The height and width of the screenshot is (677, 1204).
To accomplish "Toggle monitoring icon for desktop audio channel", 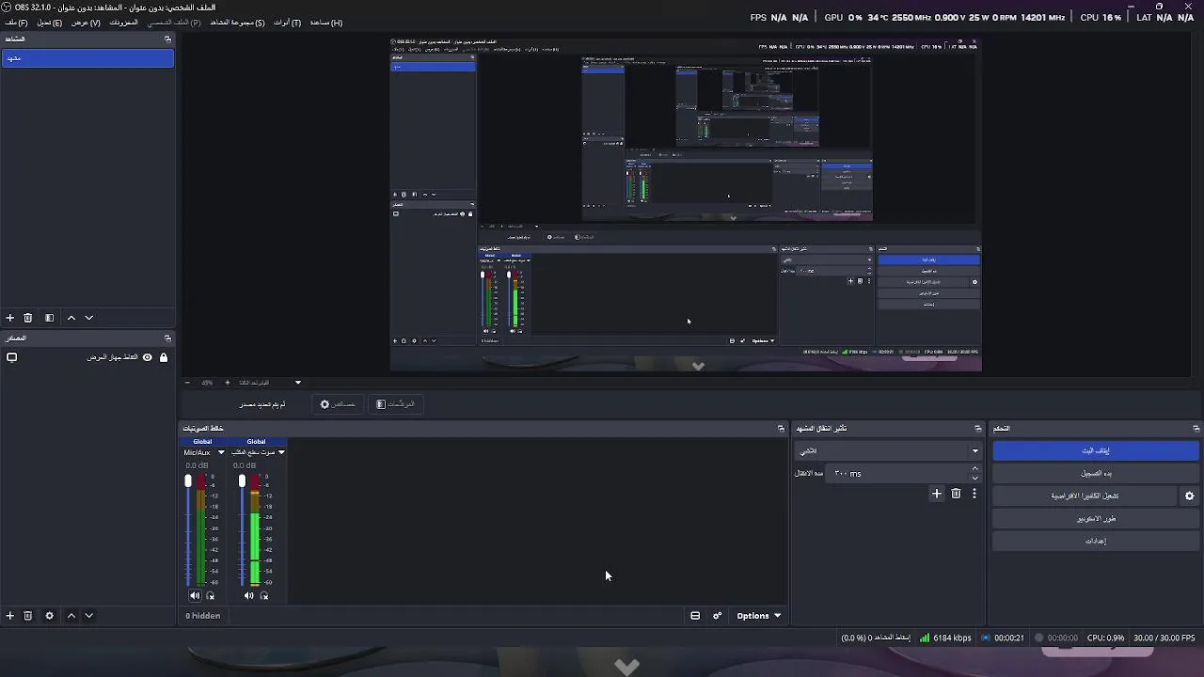I will 264,595.
